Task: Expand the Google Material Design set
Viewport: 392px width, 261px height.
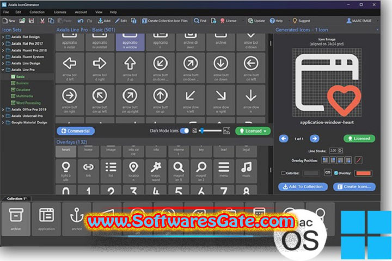Action: tap(3, 122)
